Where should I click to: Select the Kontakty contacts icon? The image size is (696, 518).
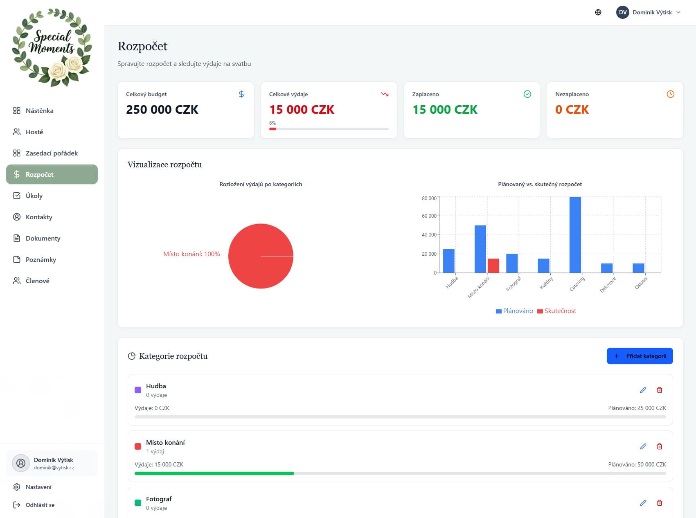[17, 217]
